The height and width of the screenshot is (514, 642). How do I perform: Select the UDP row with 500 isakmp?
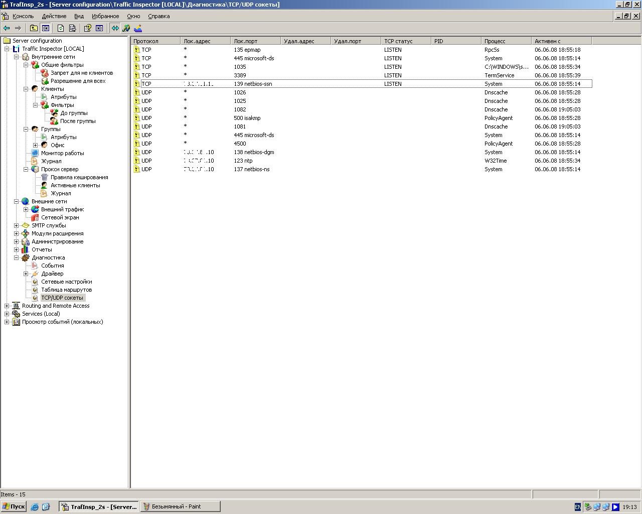[x=362, y=118]
